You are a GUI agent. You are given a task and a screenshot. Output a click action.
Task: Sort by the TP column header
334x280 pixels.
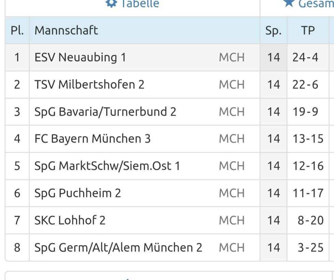pyautogui.click(x=308, y=31)
